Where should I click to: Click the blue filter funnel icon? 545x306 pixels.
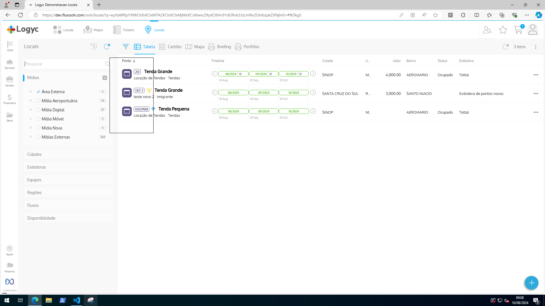click(x=125, y=47)
